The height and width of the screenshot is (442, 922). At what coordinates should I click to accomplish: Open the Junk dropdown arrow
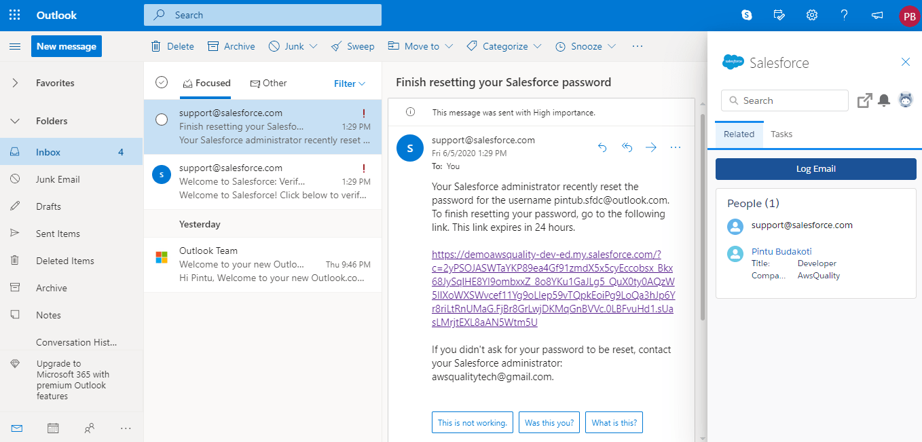point(313,46)
